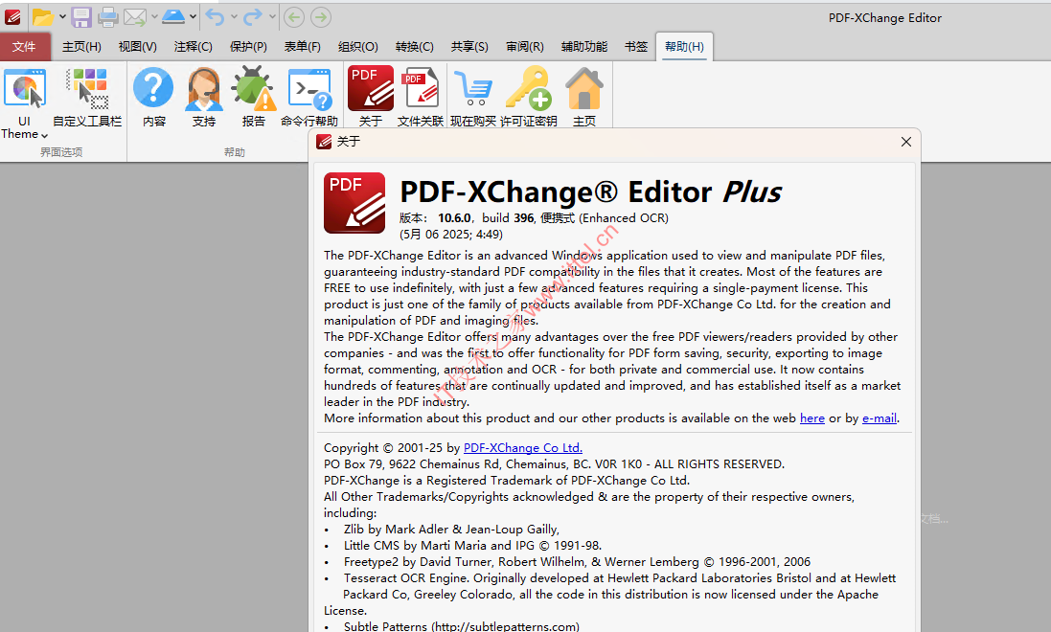Open License Key (许可证密钥) dialog
Viewport: 1051px width, 632px height.
[529, 97]
